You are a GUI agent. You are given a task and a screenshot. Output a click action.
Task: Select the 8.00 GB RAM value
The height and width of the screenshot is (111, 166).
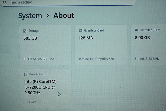[142, 38]
